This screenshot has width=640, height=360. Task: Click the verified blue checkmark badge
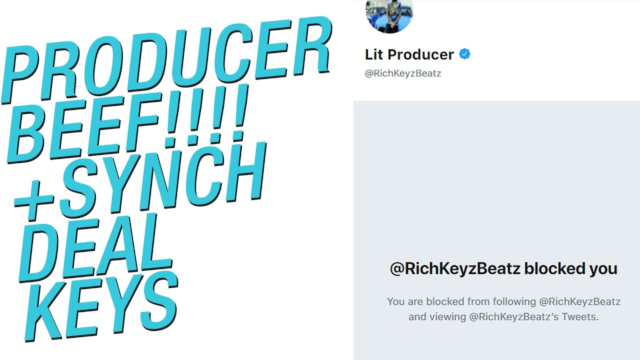pos(464,54)
